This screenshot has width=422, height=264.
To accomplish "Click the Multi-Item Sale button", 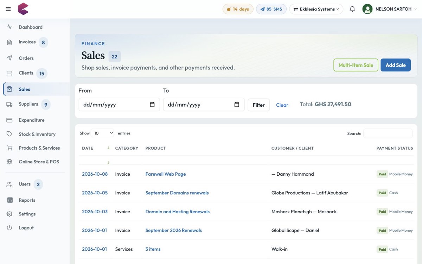I will [x=356, y=65].
